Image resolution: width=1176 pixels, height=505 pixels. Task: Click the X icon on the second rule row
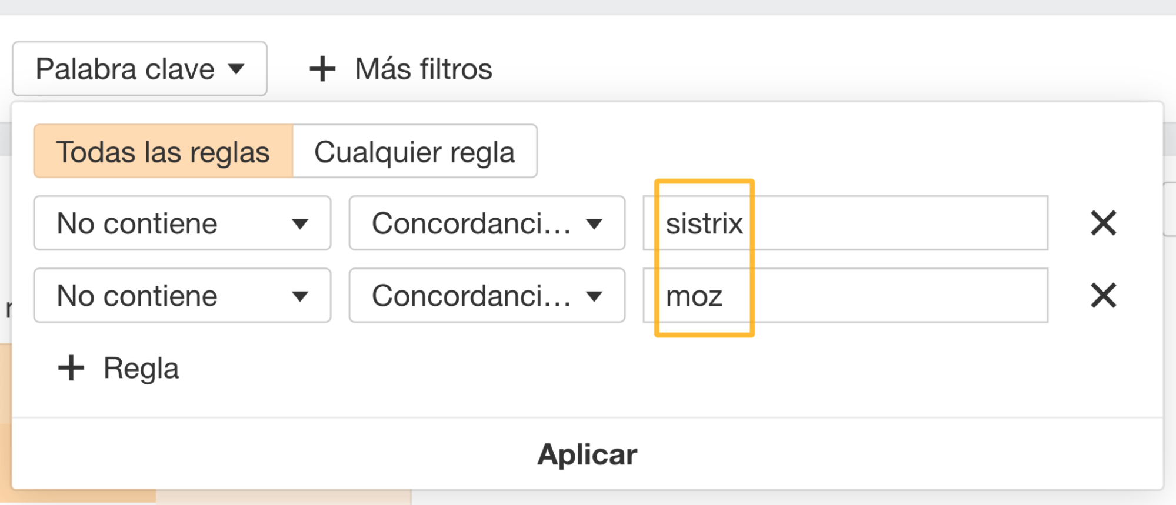(x=1103, y=296)
